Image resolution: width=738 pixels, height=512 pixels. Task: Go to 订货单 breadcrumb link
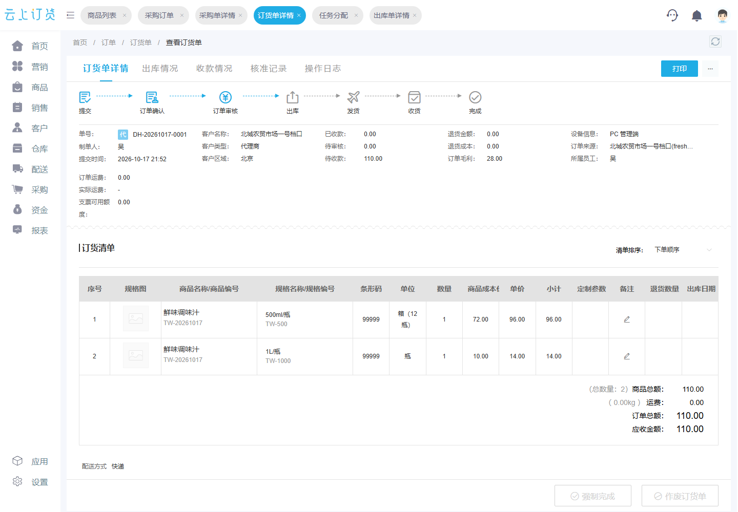click(x=140, y=42)
